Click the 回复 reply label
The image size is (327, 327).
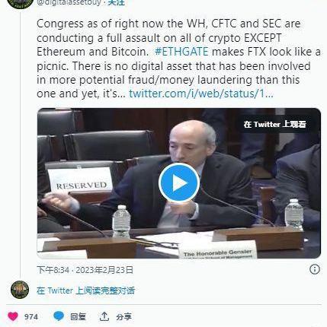pyautogui.click(x=78, y=316)
